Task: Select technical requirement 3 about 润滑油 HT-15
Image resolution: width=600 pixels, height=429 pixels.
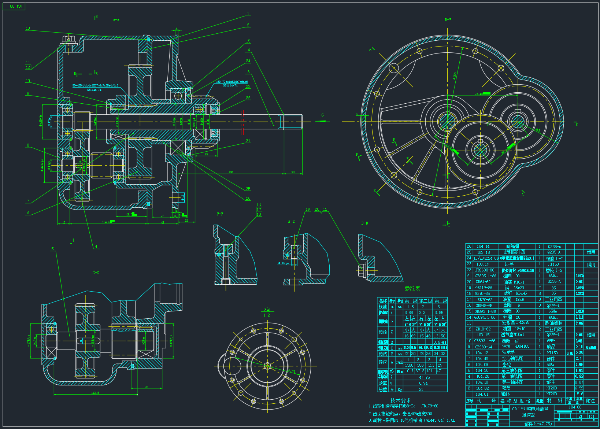Action: pyautogui.click(x=412, y=420)
